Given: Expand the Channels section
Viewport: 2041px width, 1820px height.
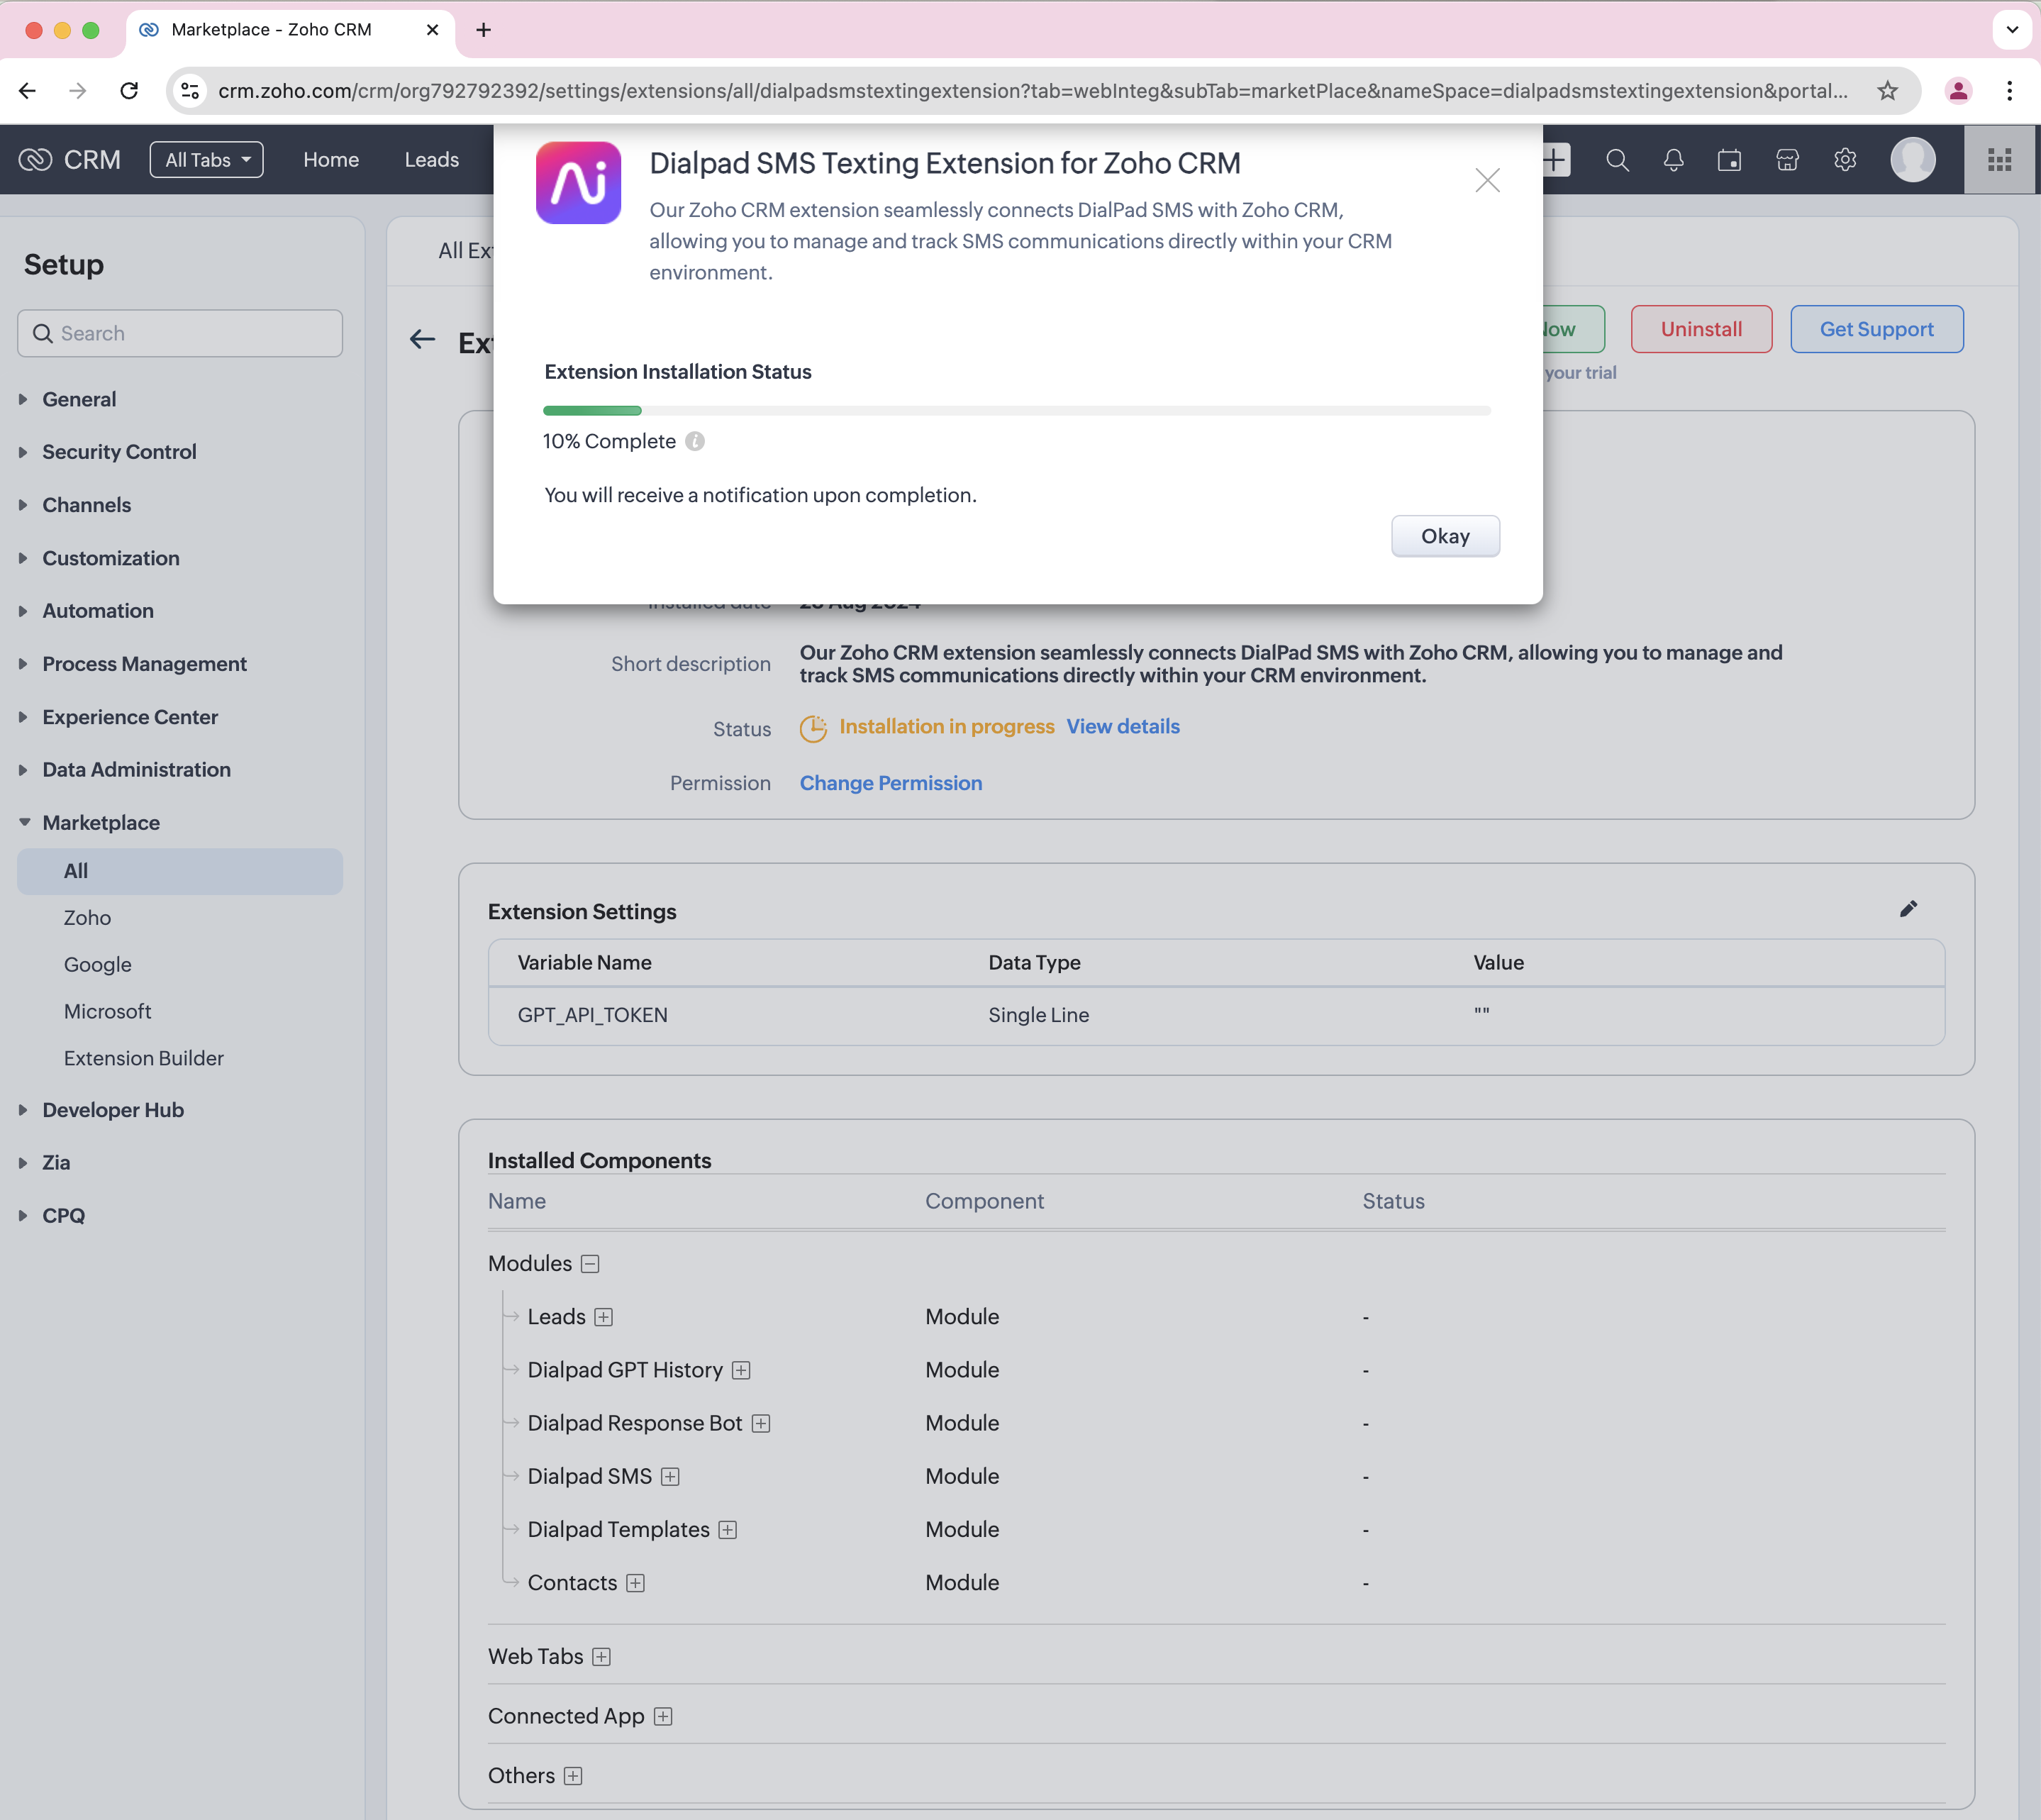Looking at the screenshot, I should pos(86,505).
